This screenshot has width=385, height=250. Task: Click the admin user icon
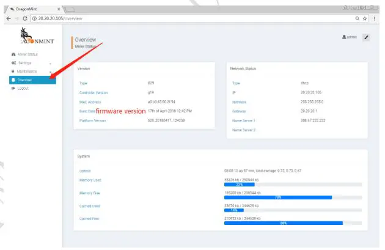pyautogui.click(x=344, y=37)
